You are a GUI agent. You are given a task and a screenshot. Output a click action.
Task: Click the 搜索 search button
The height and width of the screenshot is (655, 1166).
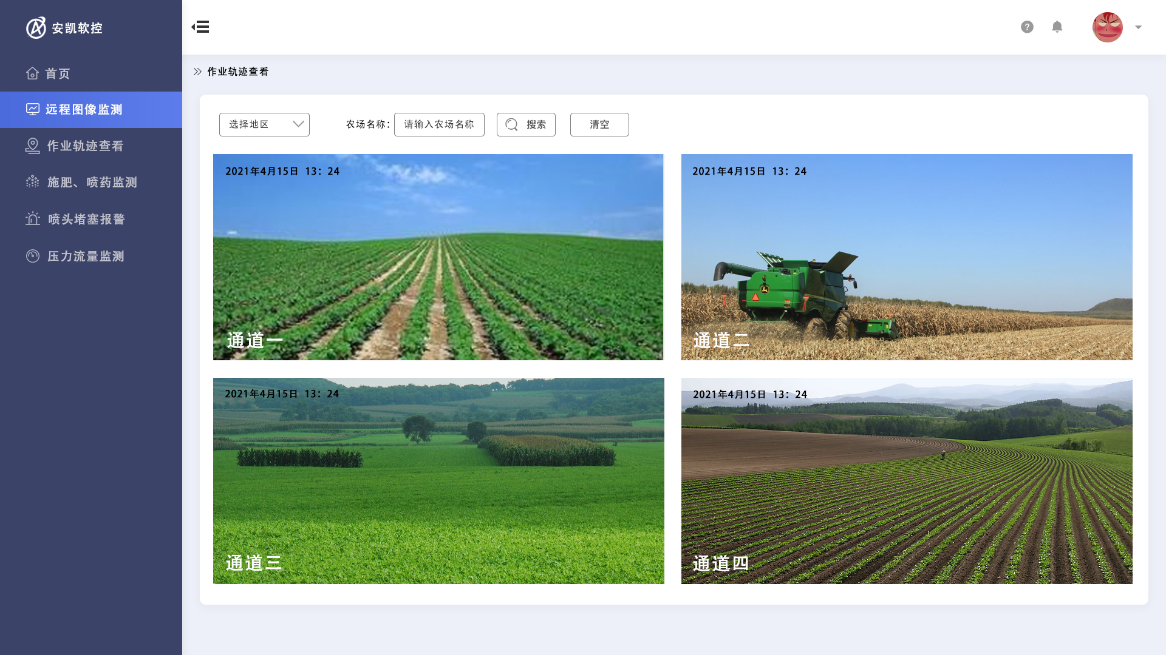526,124
